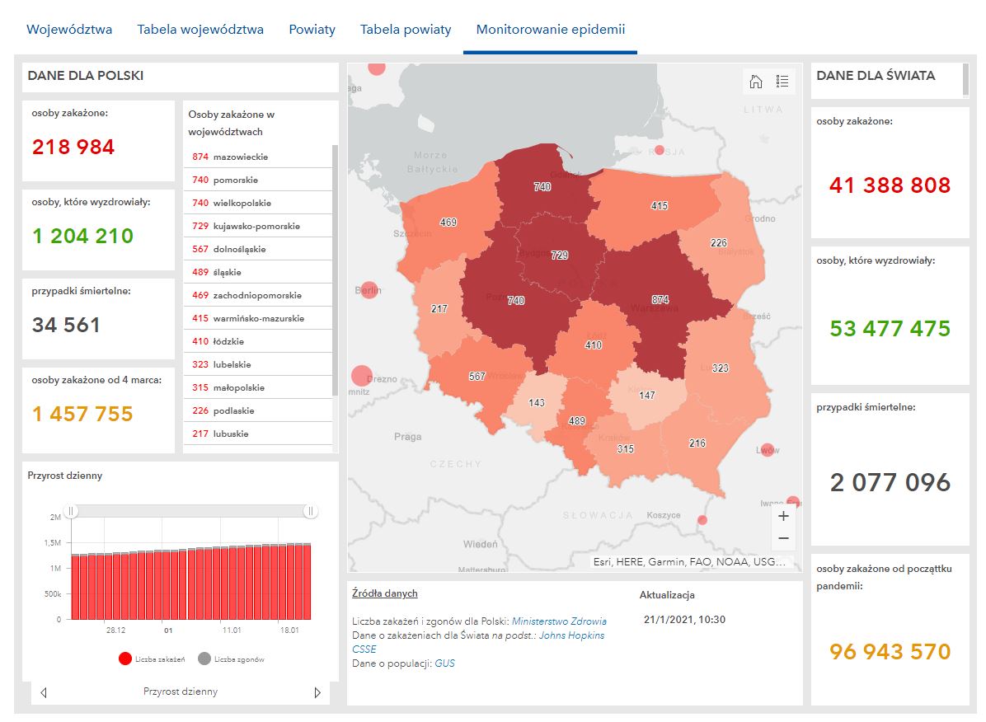Open the GUS population data link
This screenshot has height=722, width=986.
tap(444, 663)
